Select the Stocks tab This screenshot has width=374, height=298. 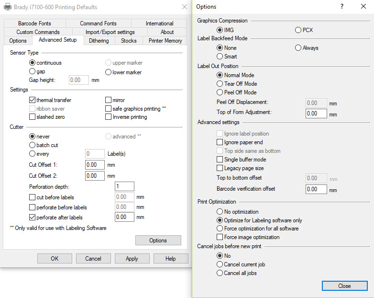129,41
